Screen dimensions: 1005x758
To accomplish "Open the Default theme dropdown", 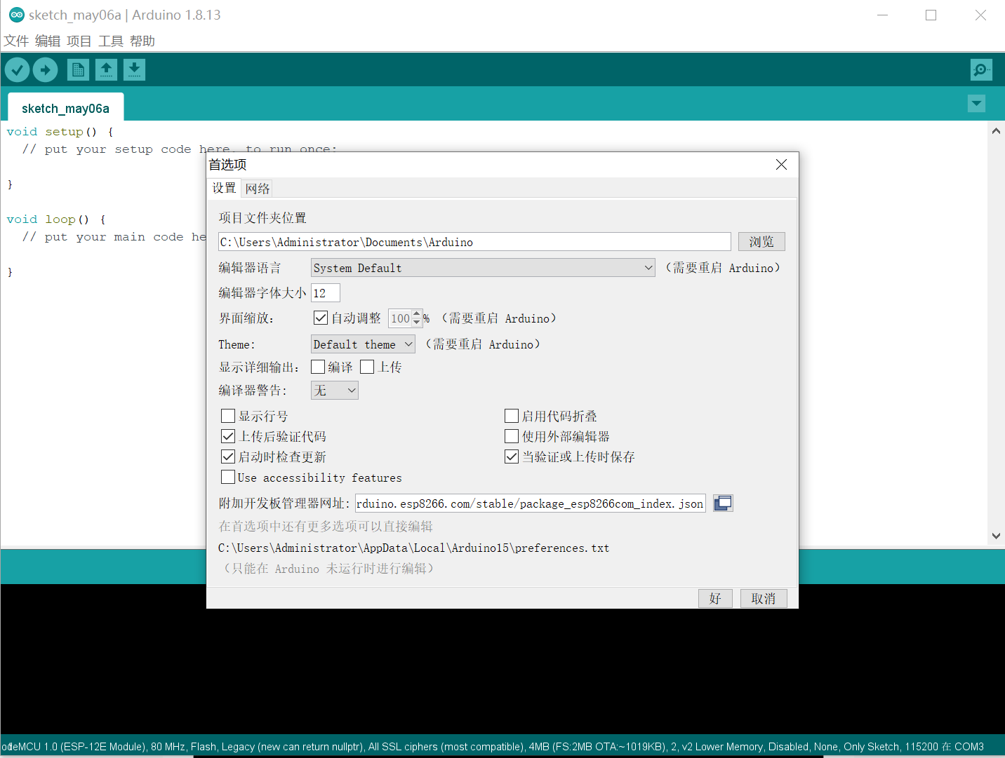I will [x=363, y=344].
